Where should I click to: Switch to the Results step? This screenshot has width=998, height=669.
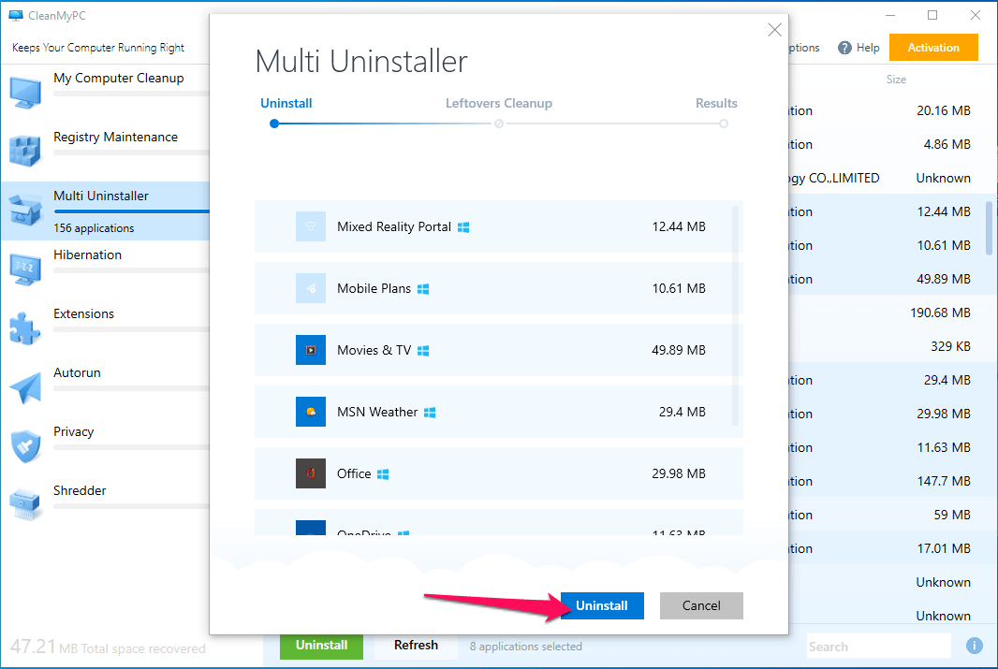point(716,103)
